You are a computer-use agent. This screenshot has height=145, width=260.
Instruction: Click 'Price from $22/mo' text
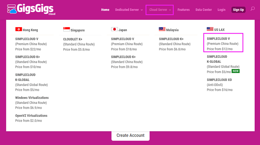coord(28,49)
